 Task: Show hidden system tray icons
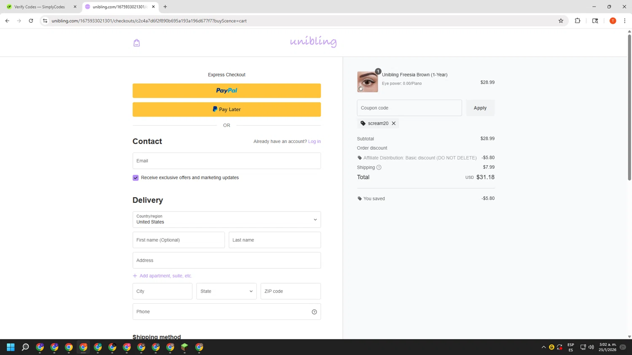[544, 347]
